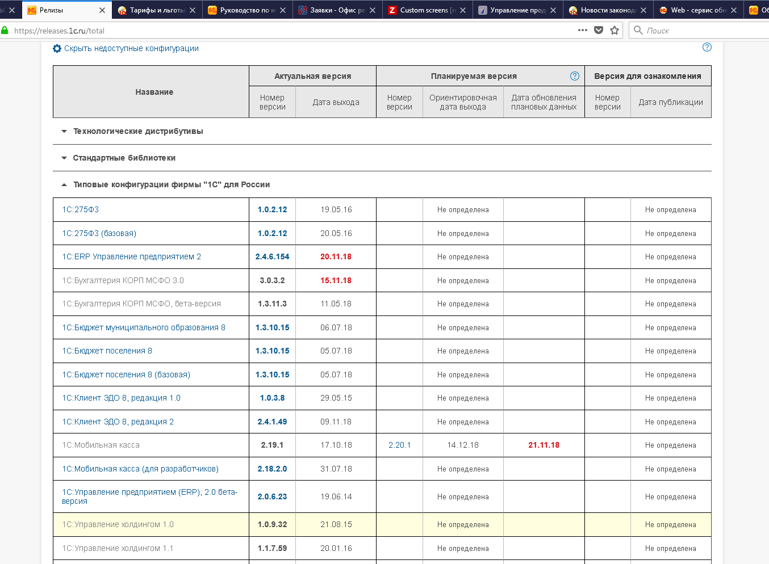Open 1С:Бюджет поселения 8 (базовая) link

pos(126,374)
